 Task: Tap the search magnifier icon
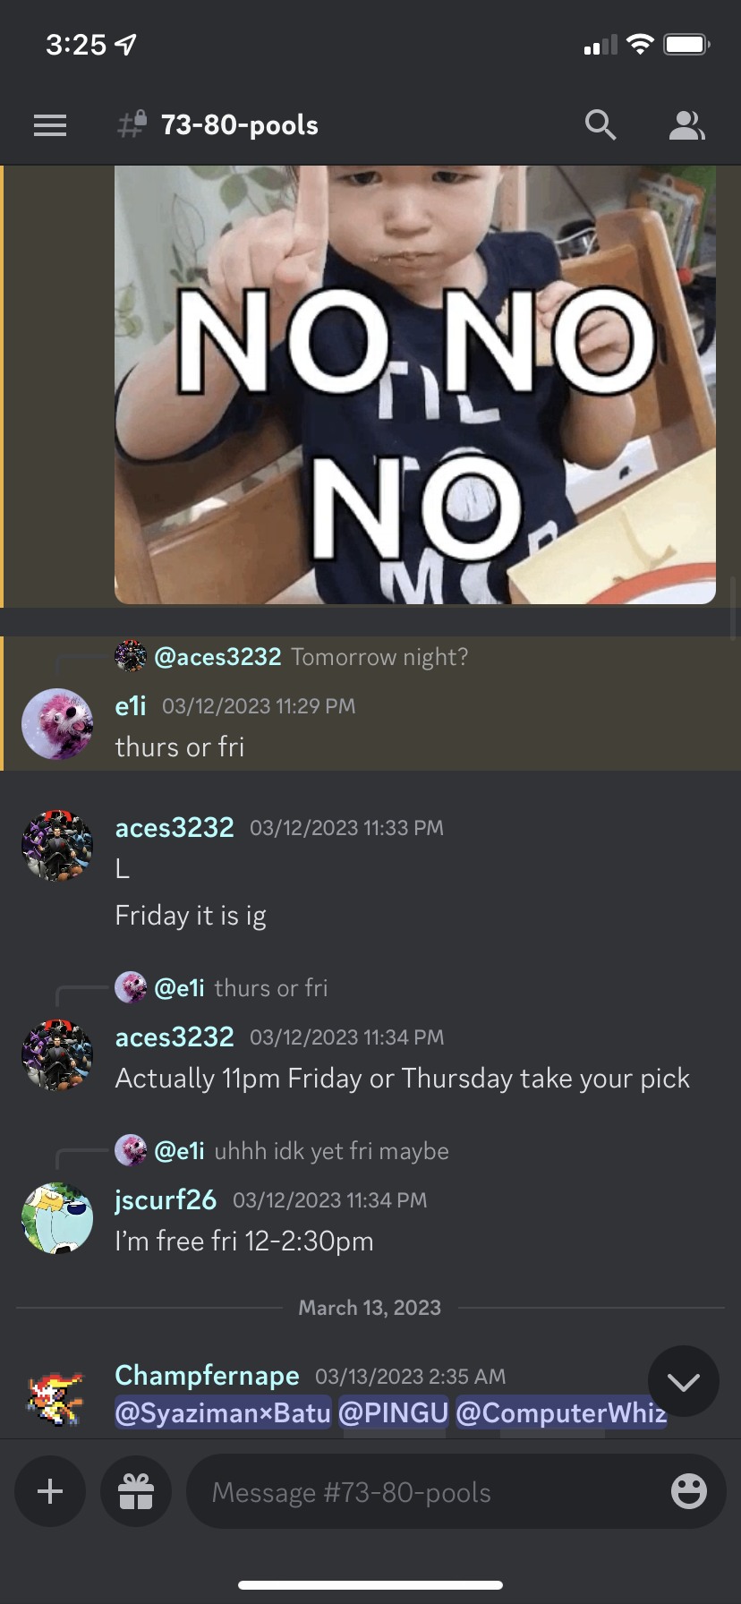coord(600,125)
